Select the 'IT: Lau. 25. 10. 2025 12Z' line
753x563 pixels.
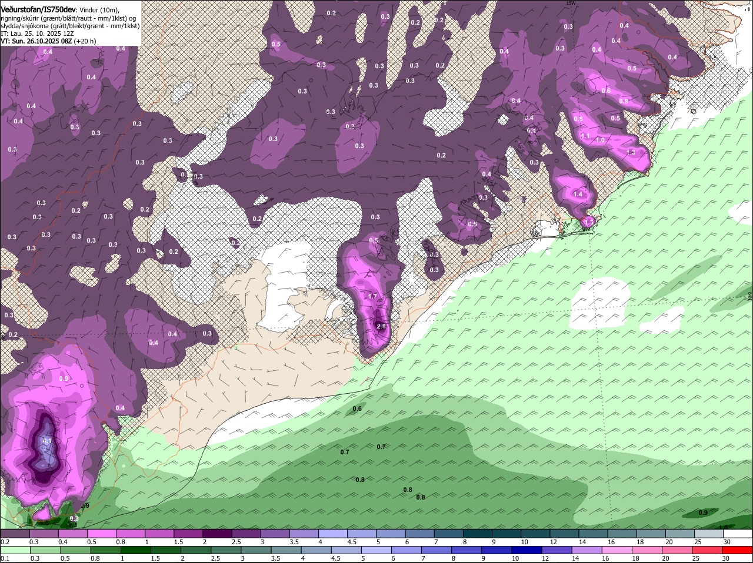[37, 34]
